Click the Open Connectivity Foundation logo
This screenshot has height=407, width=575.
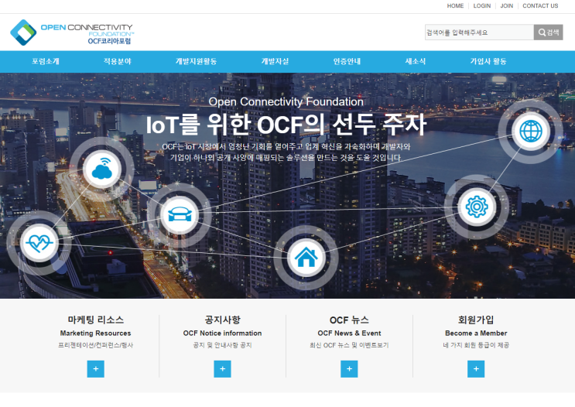pyautogui.click(x=72, y=32)
